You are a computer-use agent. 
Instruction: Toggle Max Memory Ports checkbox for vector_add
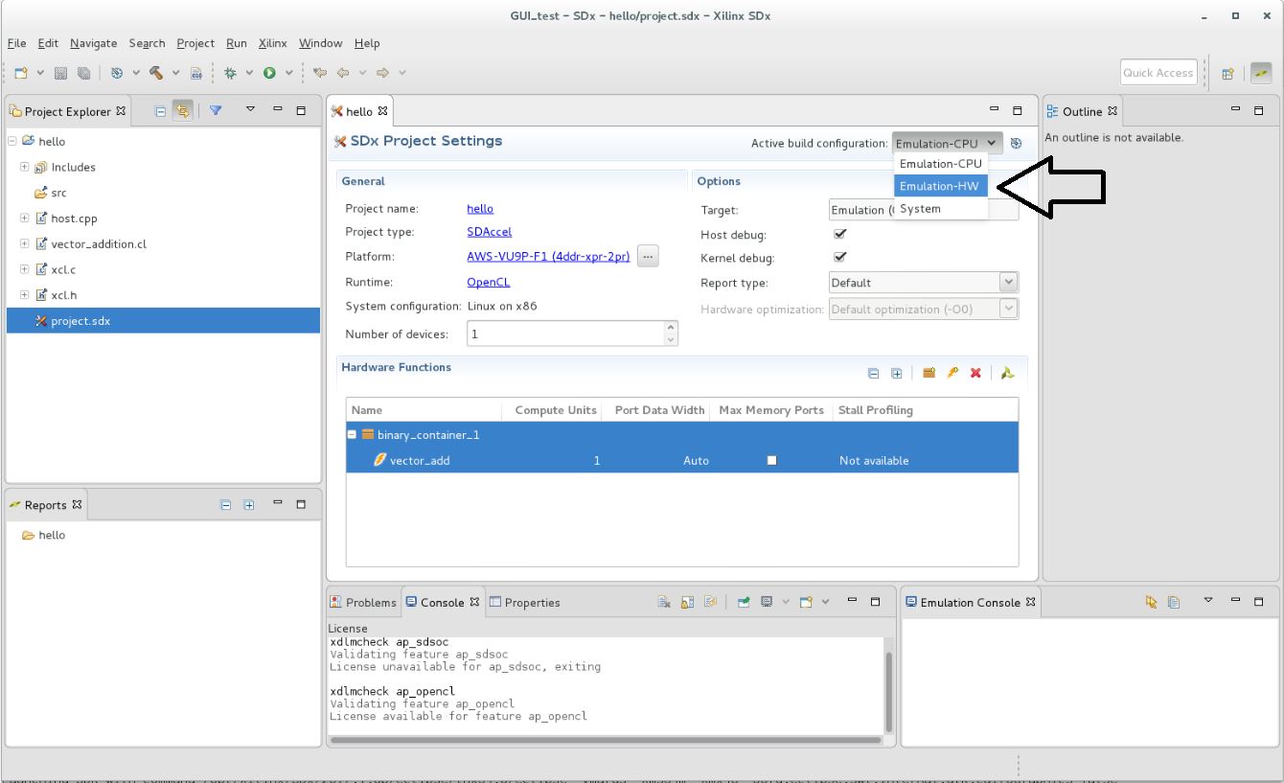pyautogui.click(x=771, y=460)
